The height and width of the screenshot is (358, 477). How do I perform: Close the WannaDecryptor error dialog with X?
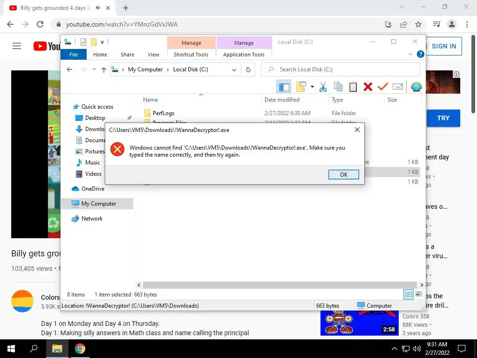click(357, 130)
